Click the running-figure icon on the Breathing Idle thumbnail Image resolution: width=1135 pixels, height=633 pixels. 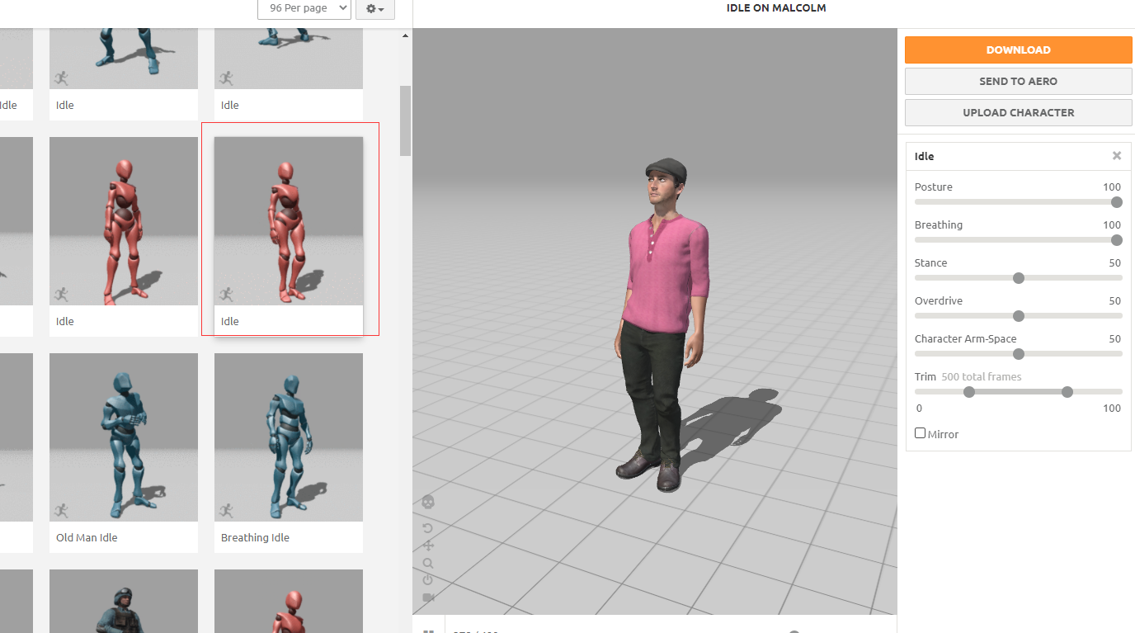pyautogui.click(x=226, y=510)
